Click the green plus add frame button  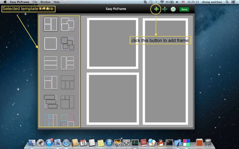pos(156,9)
